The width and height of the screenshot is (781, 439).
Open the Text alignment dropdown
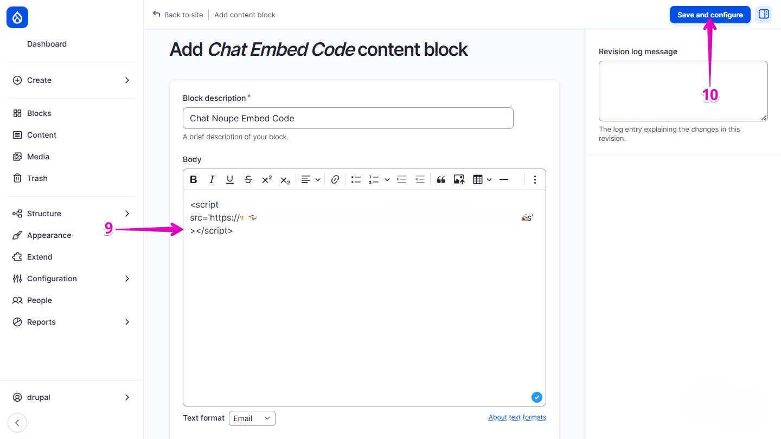point(310,179)
